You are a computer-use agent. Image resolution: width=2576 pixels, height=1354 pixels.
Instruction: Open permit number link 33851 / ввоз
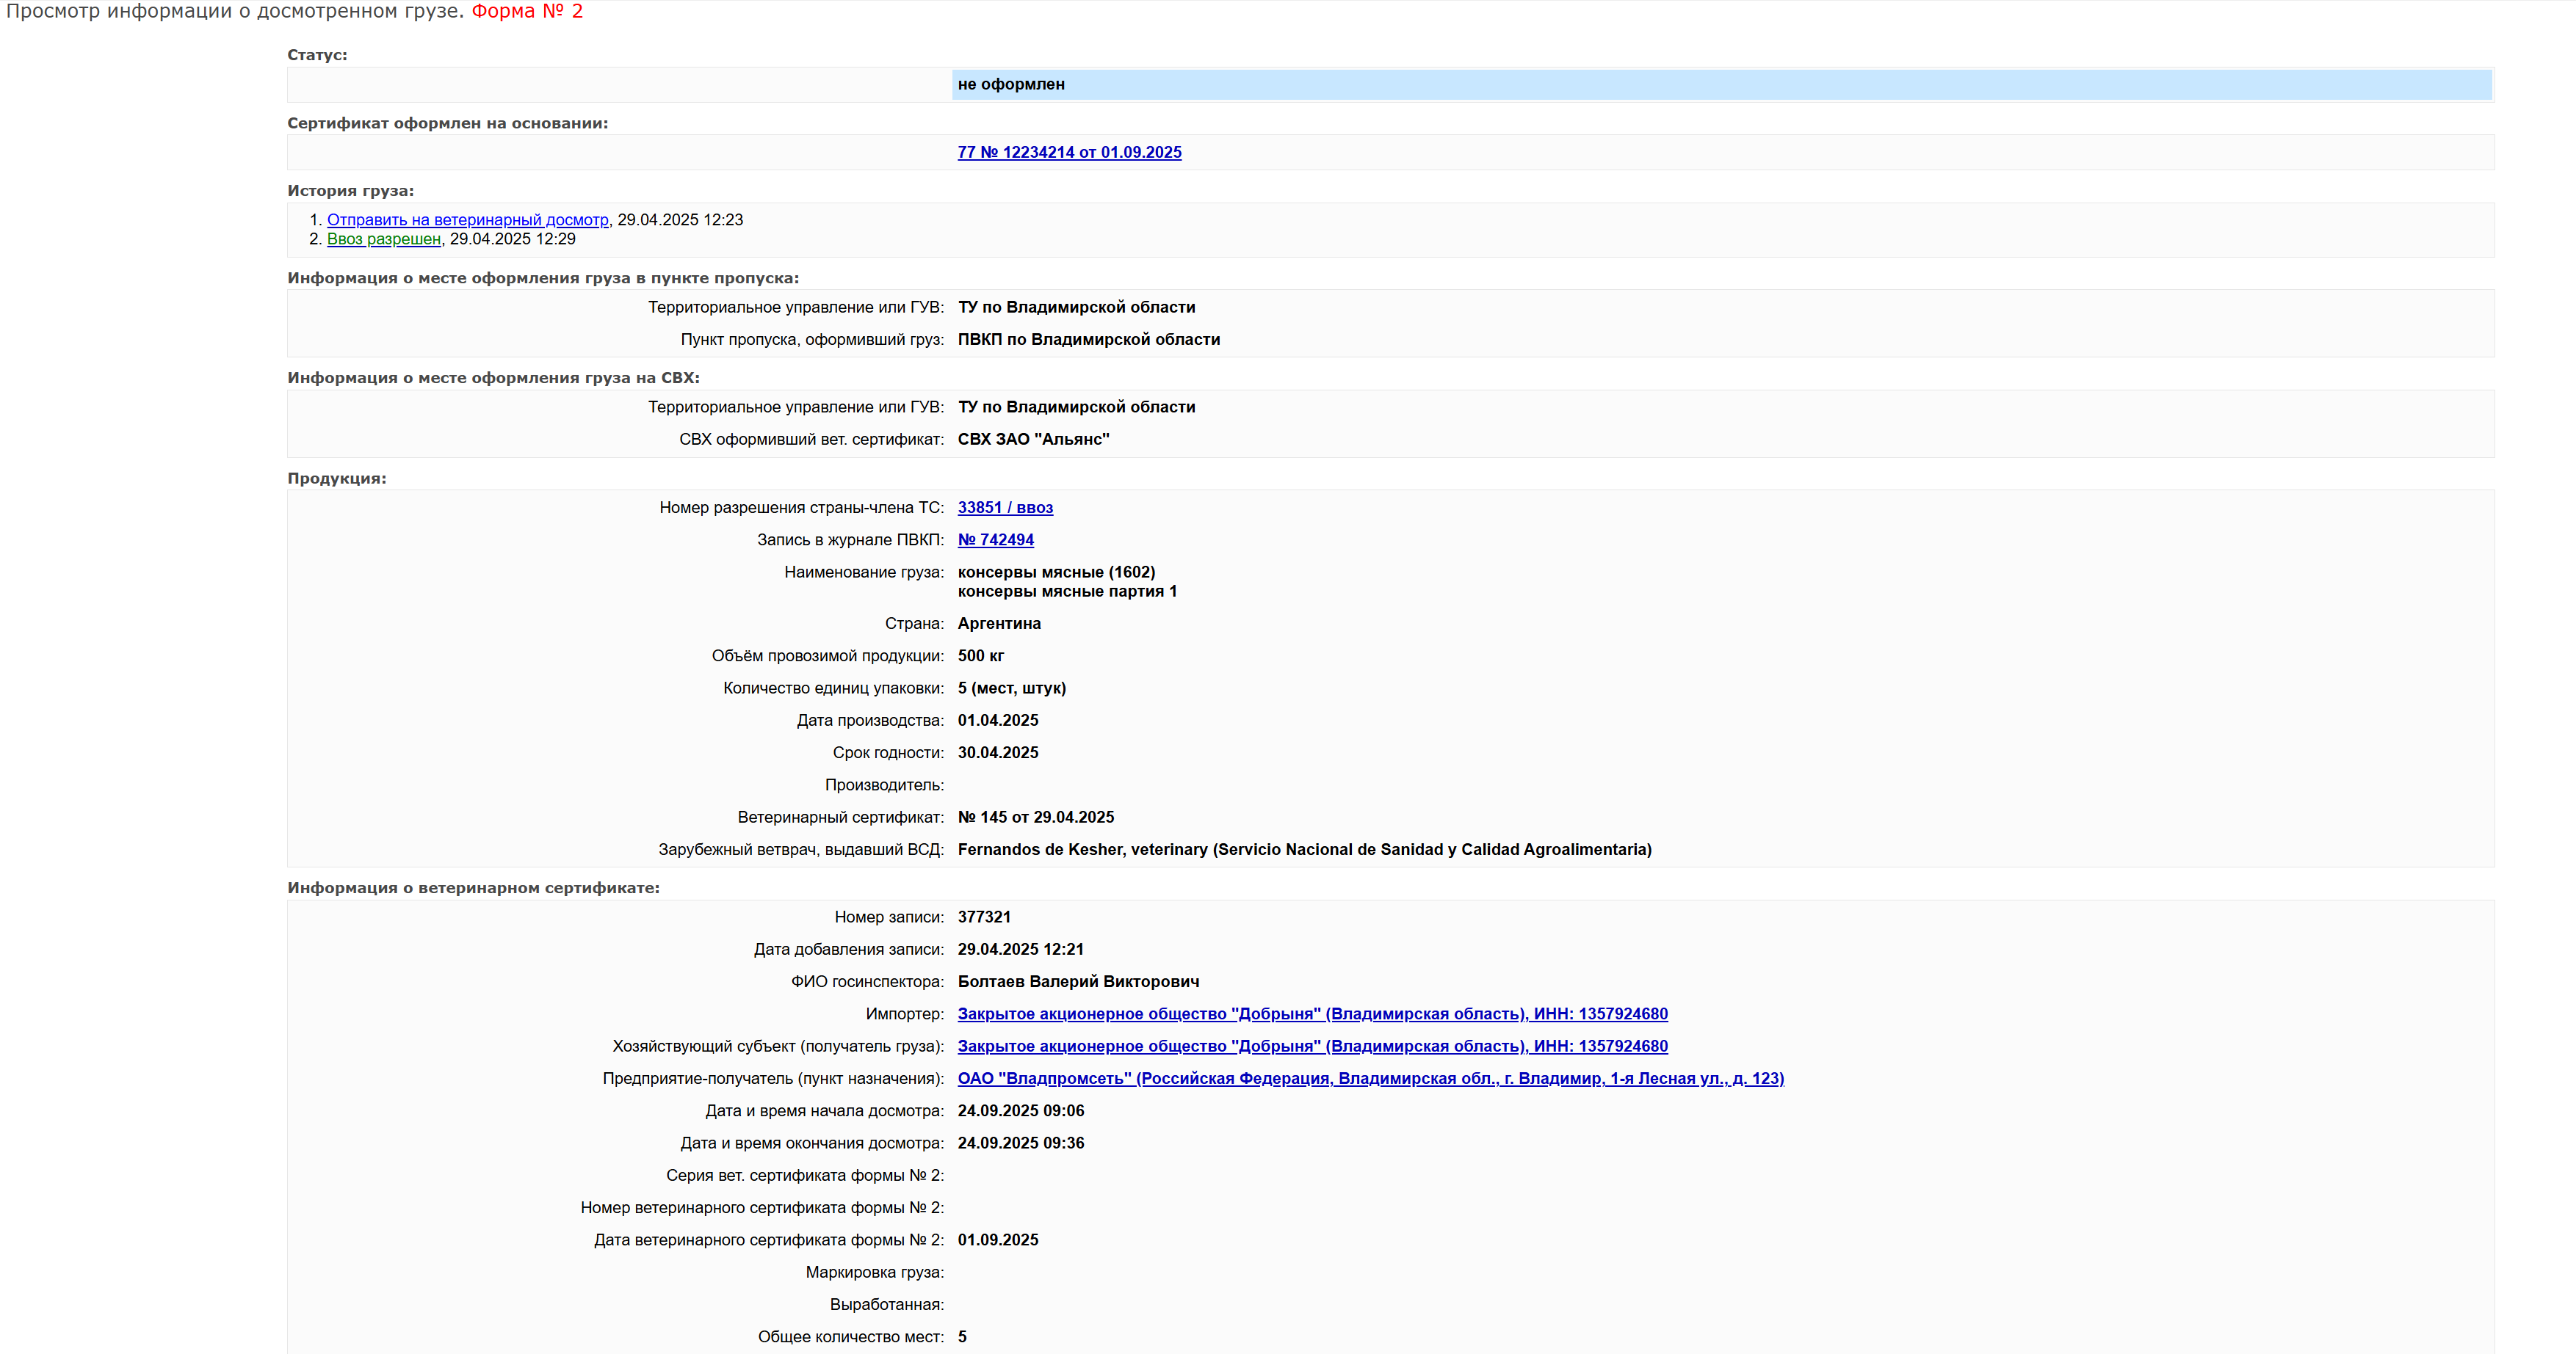1005,508
